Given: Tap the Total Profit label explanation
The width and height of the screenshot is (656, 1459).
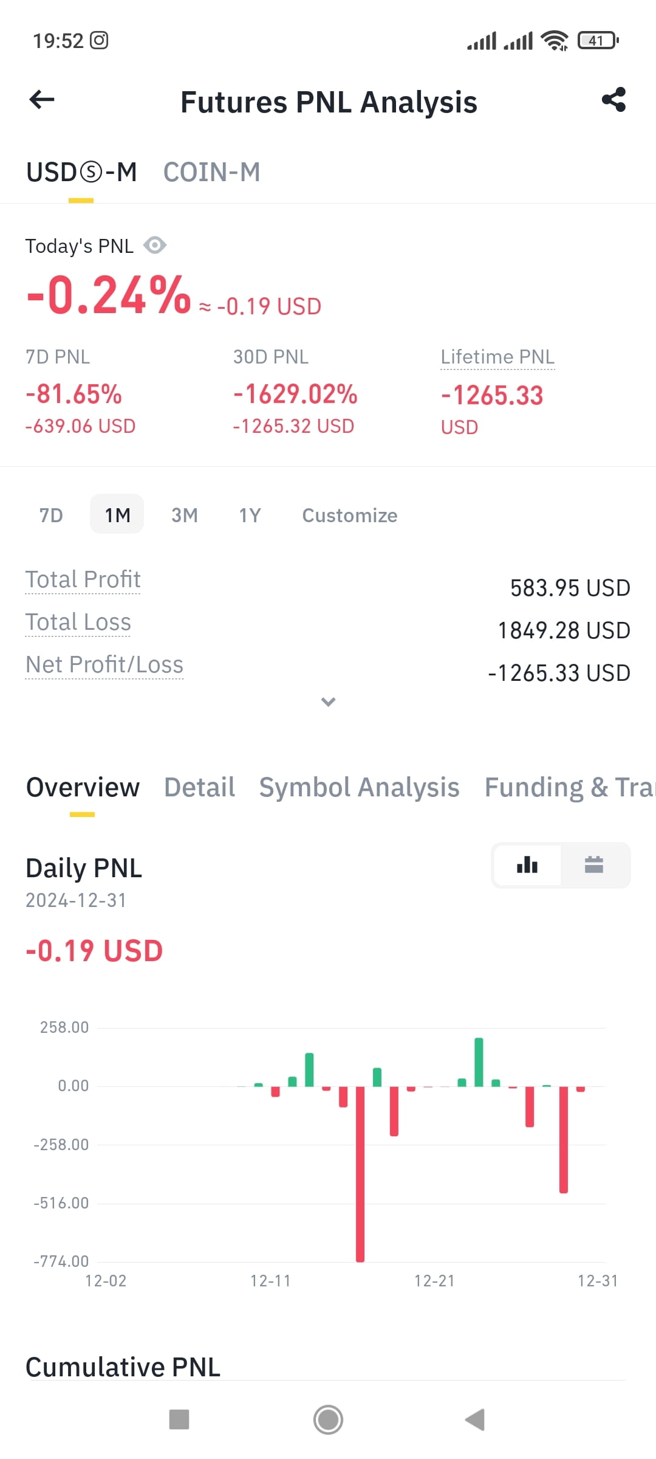Looking at the screenshot, I should pyautogui.click(x=83, y=580).
